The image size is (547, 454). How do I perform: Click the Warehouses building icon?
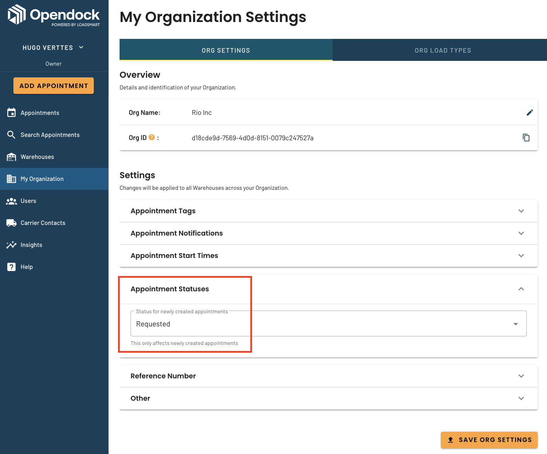pos(11,157)
